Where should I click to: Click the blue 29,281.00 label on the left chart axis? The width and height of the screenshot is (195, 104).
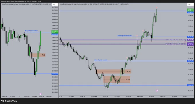pos(55,74)
